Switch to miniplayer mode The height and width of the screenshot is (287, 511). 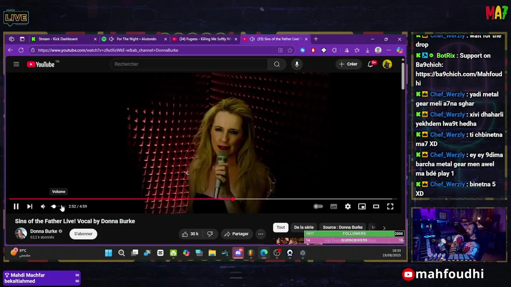point(362,206)
